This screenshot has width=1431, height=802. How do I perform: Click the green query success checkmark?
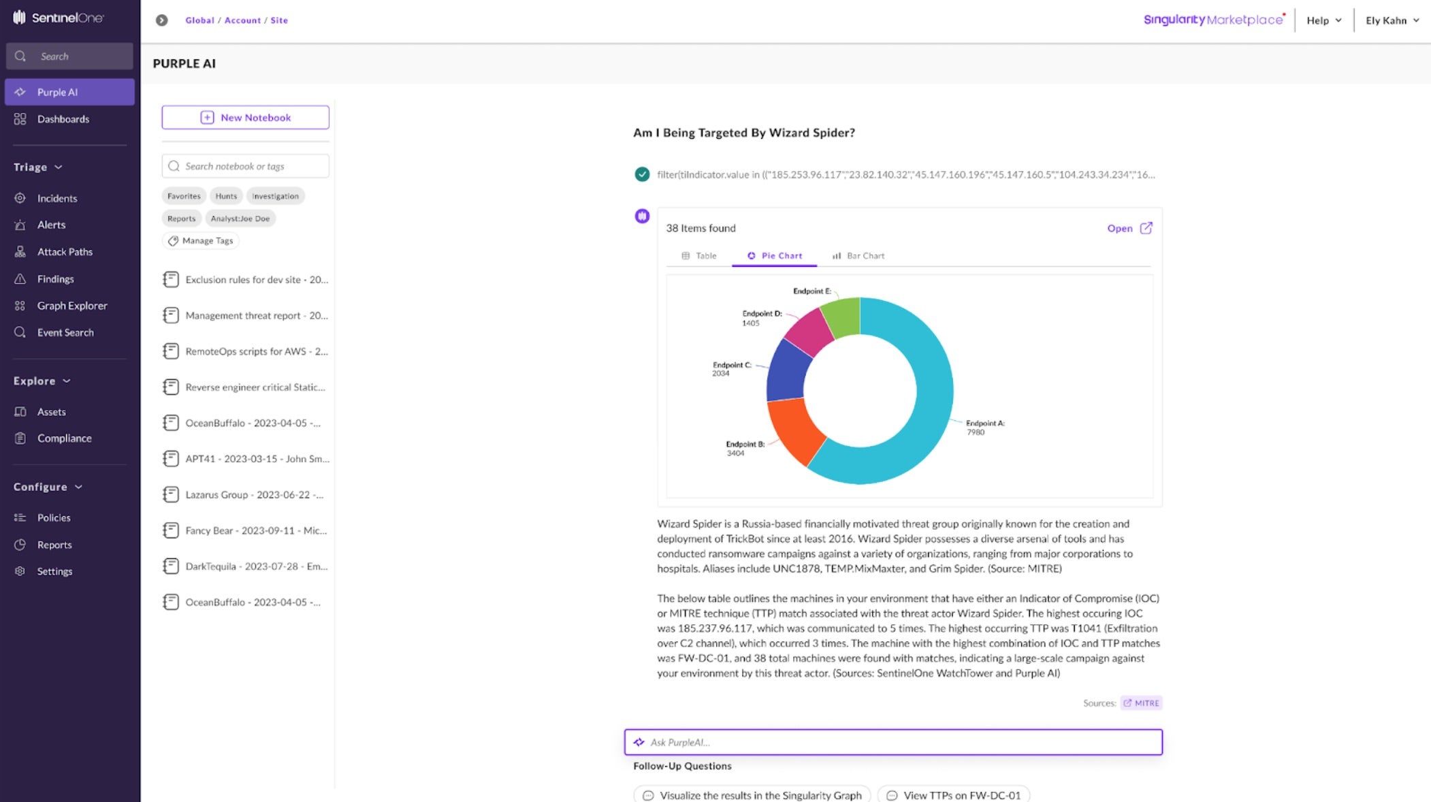click(642, 174)
